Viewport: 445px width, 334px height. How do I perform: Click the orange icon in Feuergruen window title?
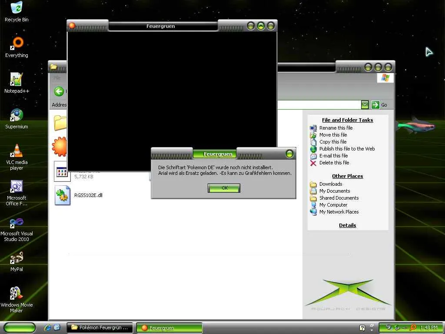72,26
